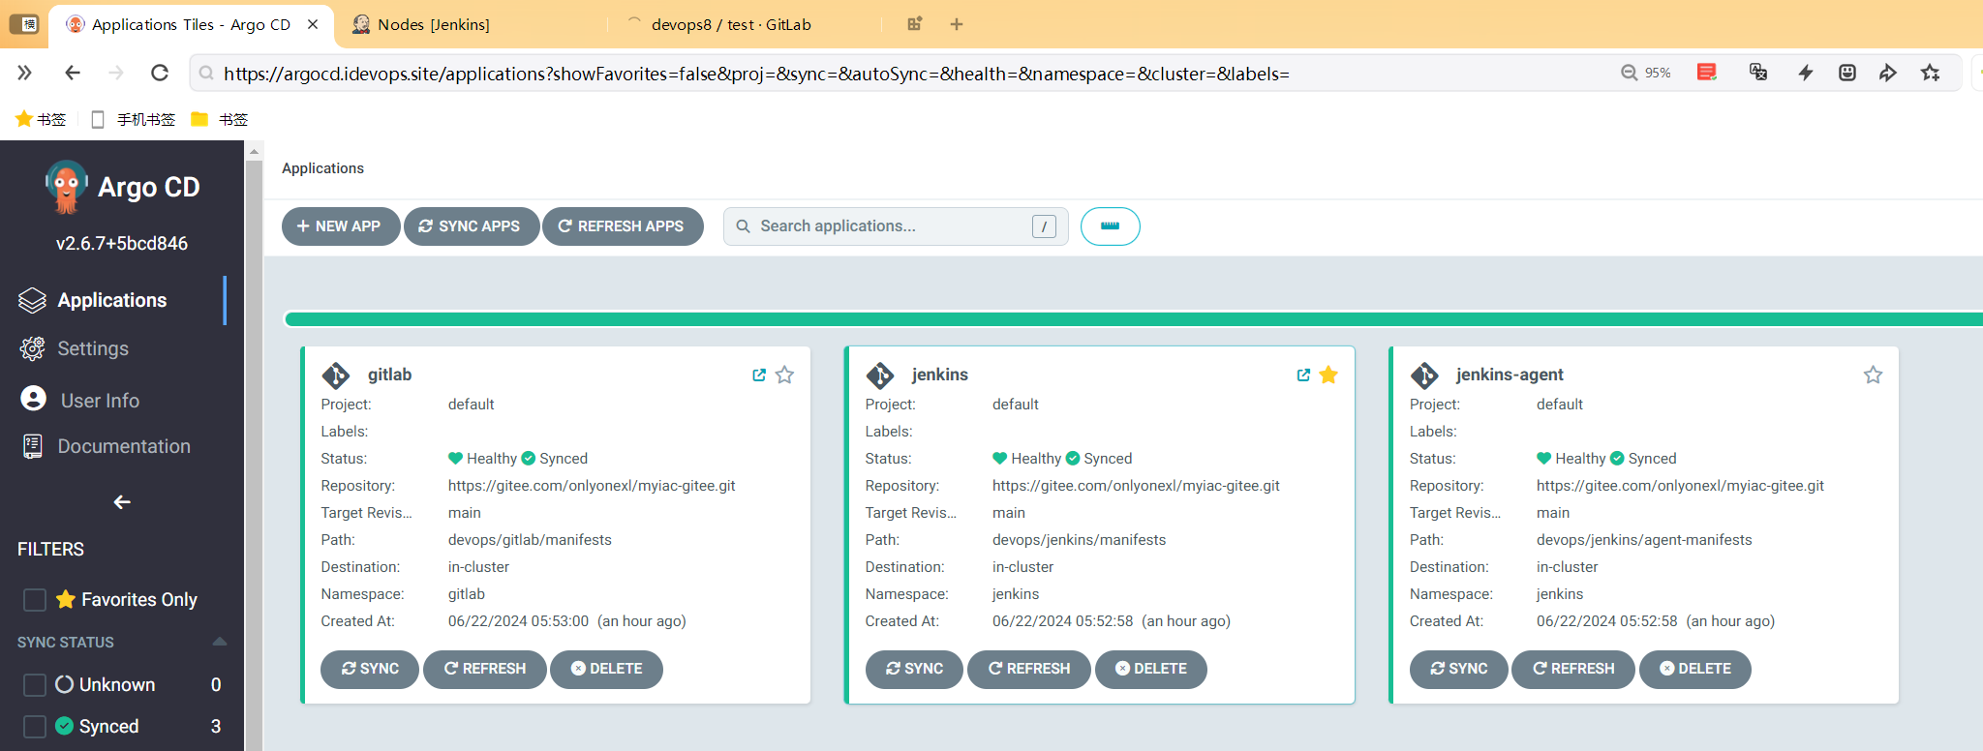Open external link icon on jenkins card

pyautogui.click(x=1303, y=375)
